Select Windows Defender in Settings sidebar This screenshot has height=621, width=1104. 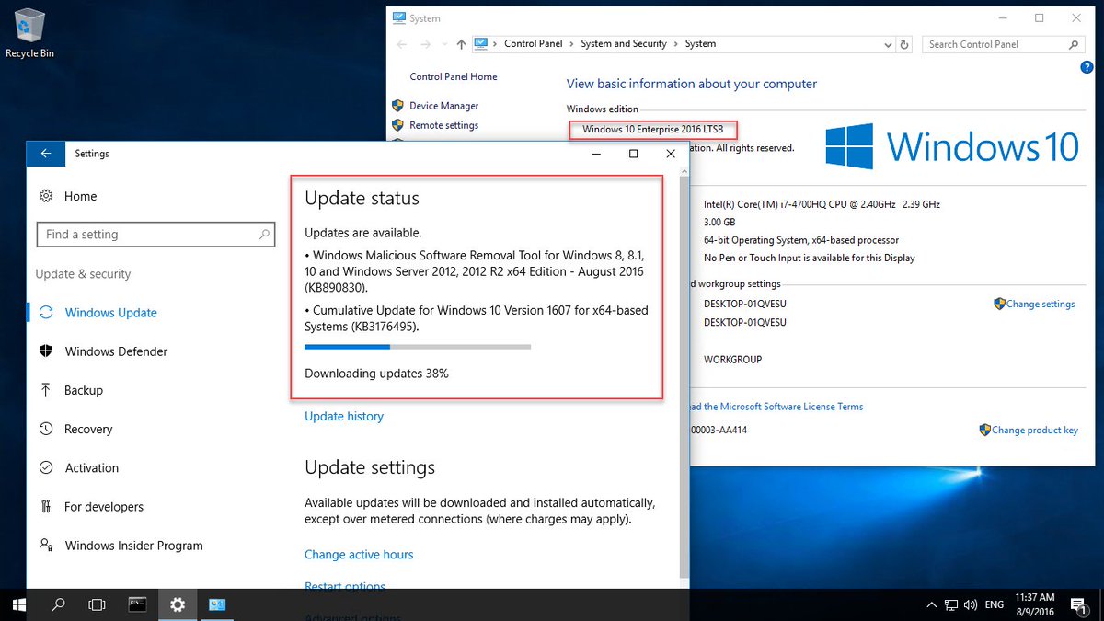[116, 351]
